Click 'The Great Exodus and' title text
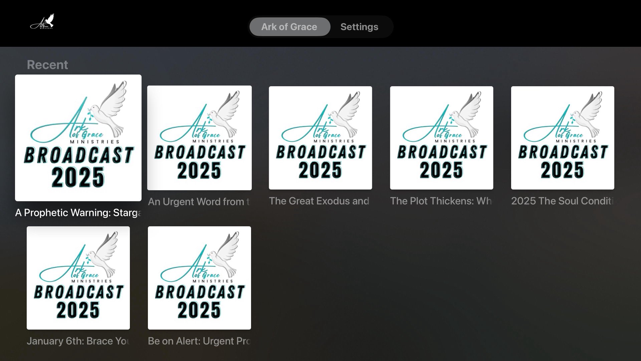Viewport: 641px width, 361px height. (319, 201)
